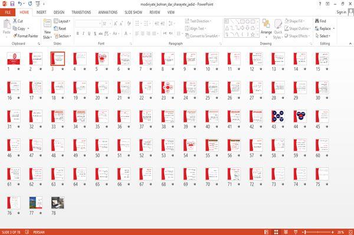This screenshot has width=354, height=235.
Task: Click Increase Font Size icon
Action: click(116, 24)
